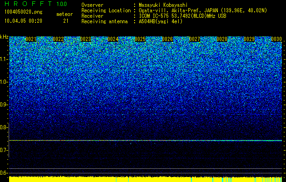Click the yellow signal level bar at the bottom
The width and height of the screenshot is (286, 182).
[146, 179]
